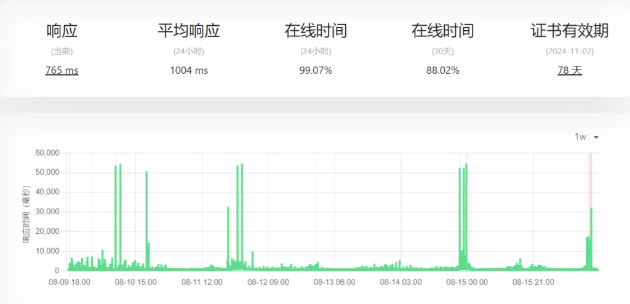
Task: Select the 1004 ms average response value
Action: click(x=189, y=70)
